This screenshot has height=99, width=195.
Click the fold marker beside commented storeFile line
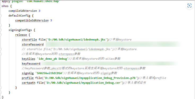pyautogui.click(x=1, y=49)
